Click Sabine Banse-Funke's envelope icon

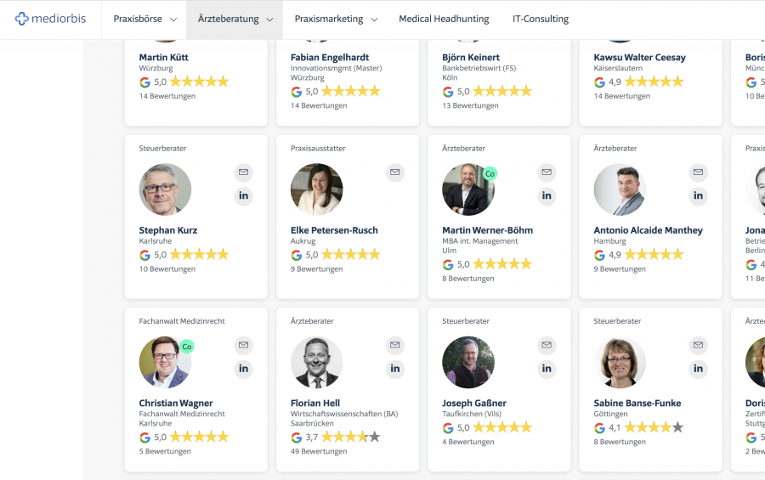click(699, 345)
